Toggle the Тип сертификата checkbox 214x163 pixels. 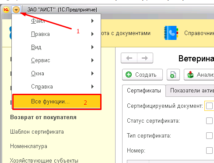(x=209, y=136)
